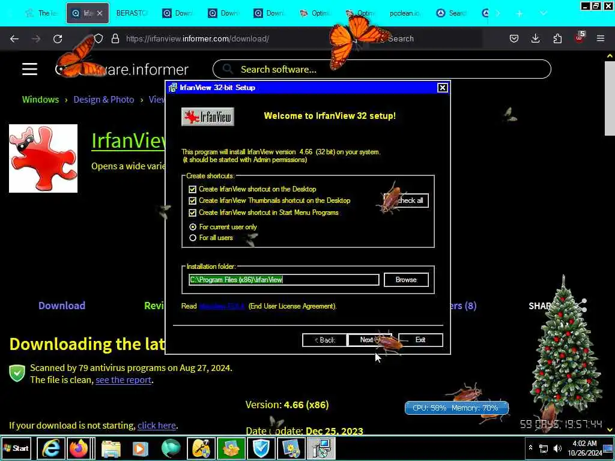Image resolution: width=615 pixels, height=461 pixels.
Task: Click the tools with shield taskbar icon
Action: 201,448
